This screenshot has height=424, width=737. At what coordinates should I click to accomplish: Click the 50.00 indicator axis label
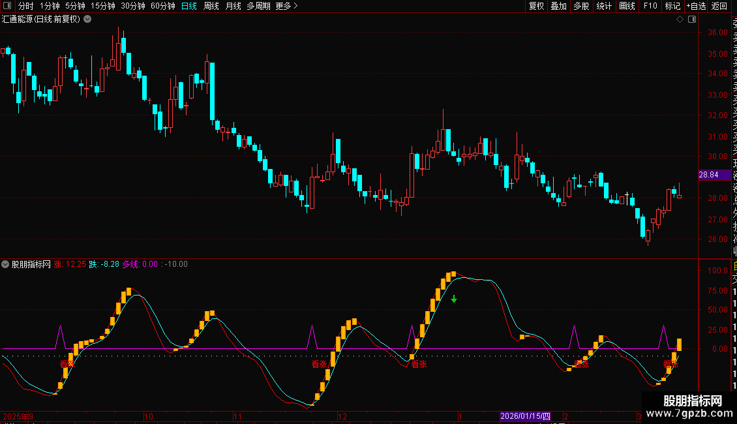pyautogui.click(x=717, y=310)
